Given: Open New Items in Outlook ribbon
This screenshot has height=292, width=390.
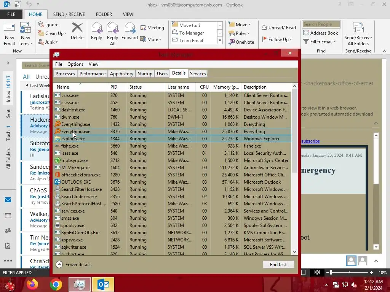Looking at the screenshot, I should tap(26, 34).
